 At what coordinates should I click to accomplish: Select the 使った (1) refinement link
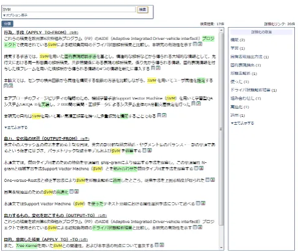[x=240, y=82]
